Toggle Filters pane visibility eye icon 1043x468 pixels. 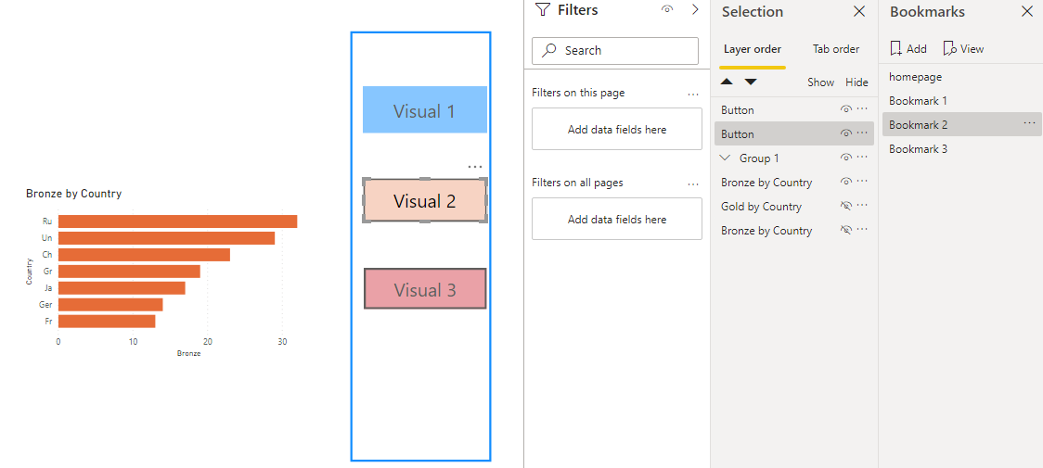tap(667, 9)
